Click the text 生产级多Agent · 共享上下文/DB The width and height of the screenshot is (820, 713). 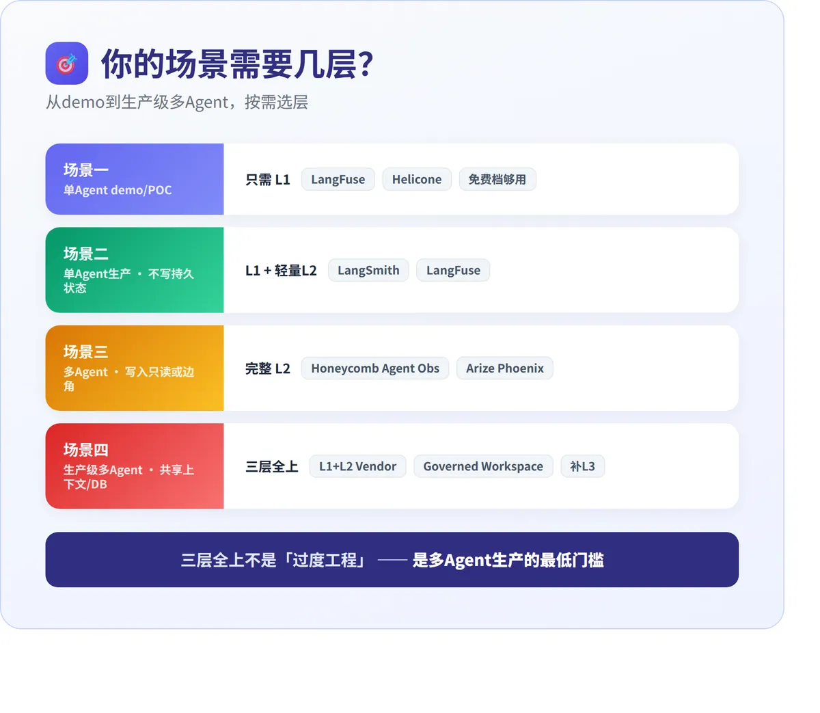[128, 477]
